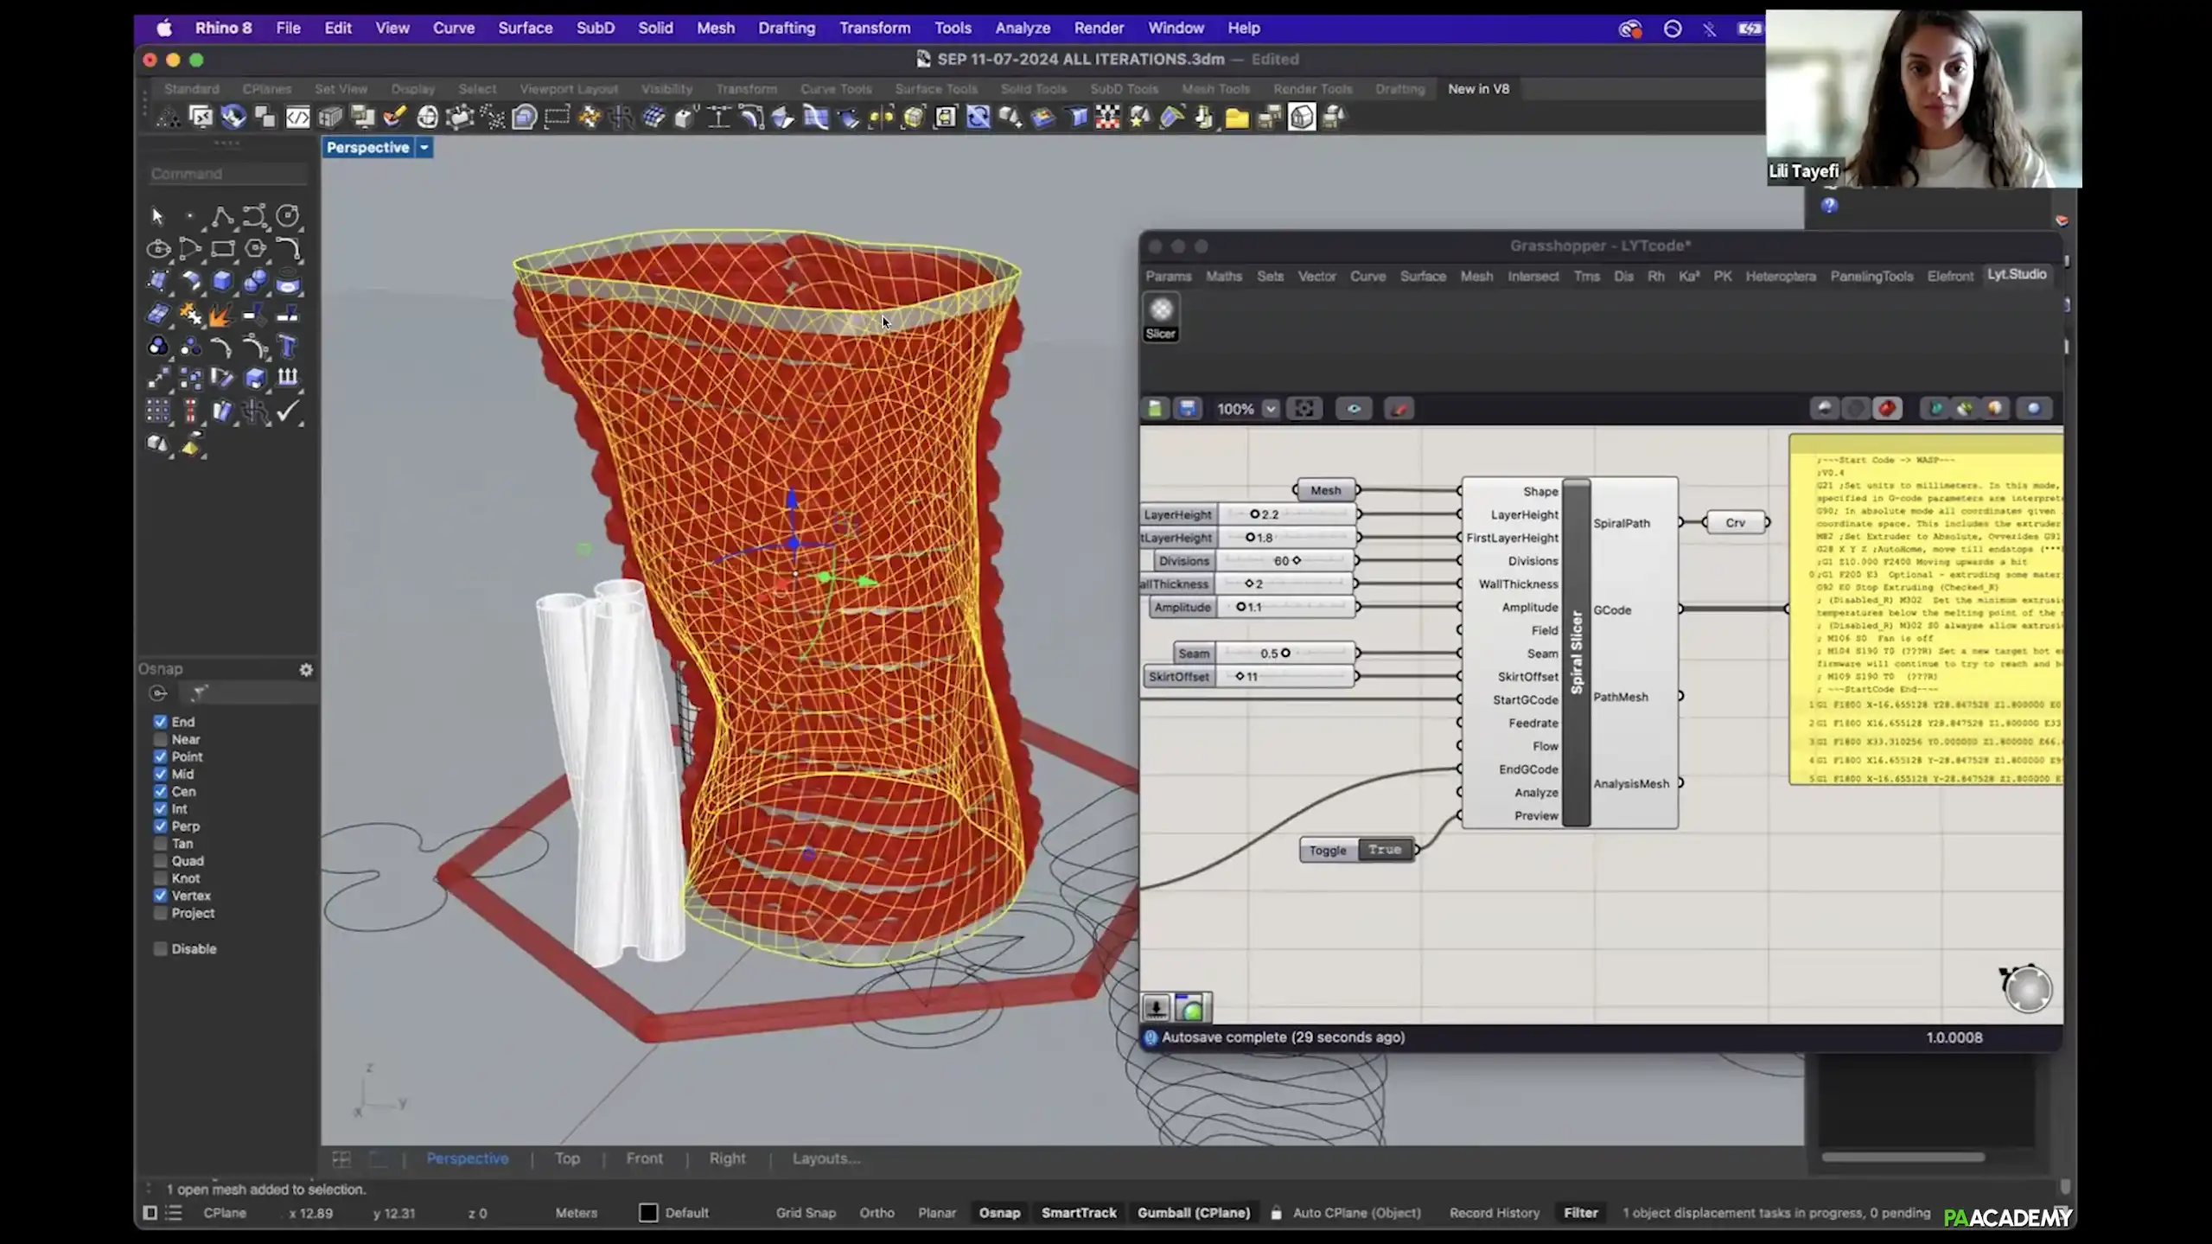This screenshot has width=2212, height=1244.
Task: Click the Grasshopper save file icon
Action: pos(1188,409)
